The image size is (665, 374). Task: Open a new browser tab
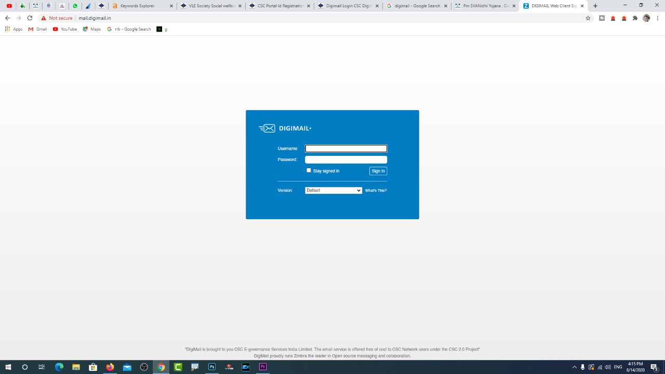[595, 6]
